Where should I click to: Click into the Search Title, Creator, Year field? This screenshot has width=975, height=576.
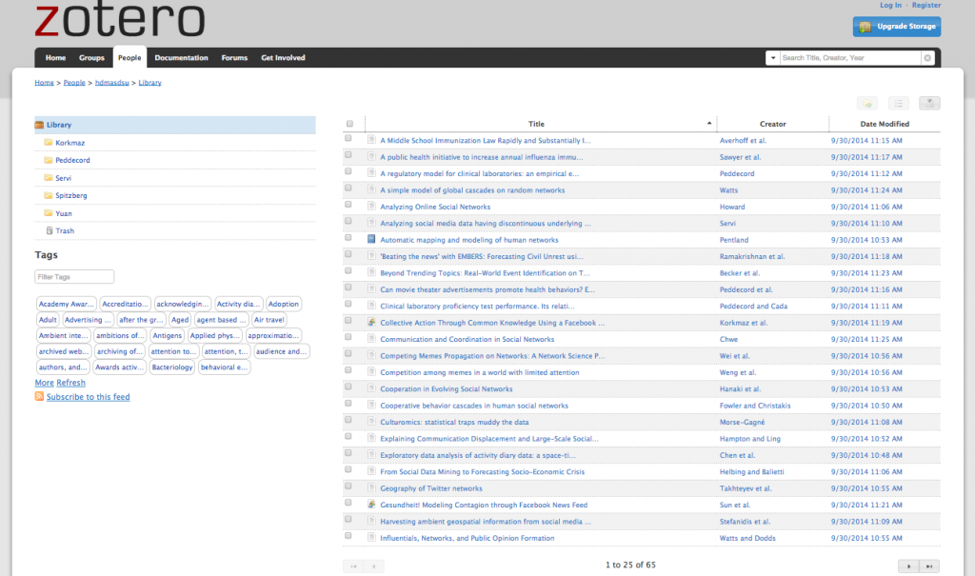click(850, 58)
